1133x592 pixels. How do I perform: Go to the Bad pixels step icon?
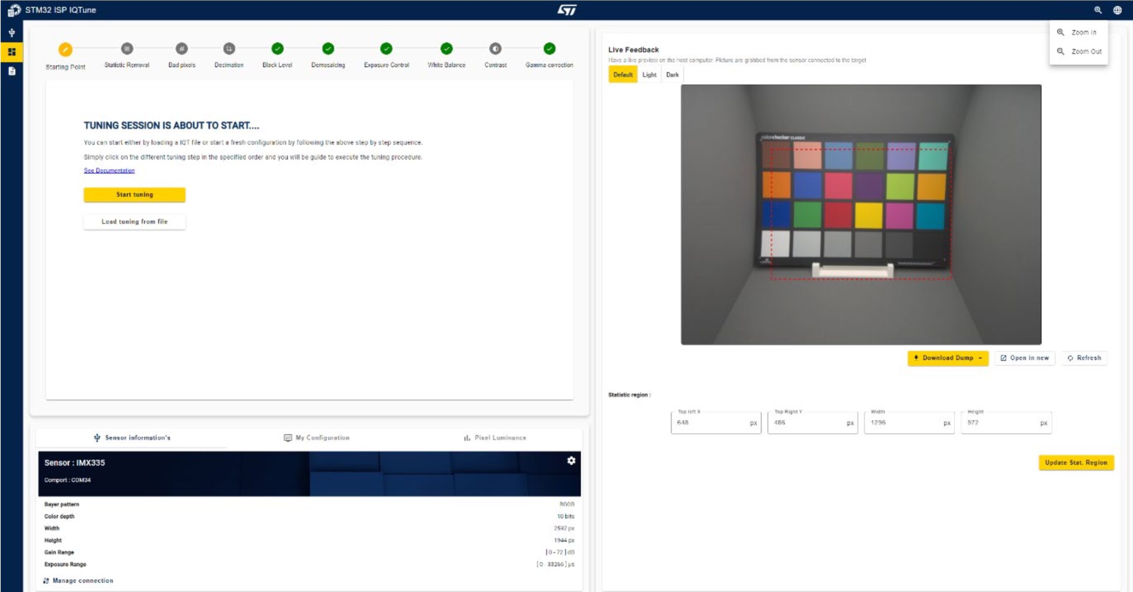tap(181, 49)
